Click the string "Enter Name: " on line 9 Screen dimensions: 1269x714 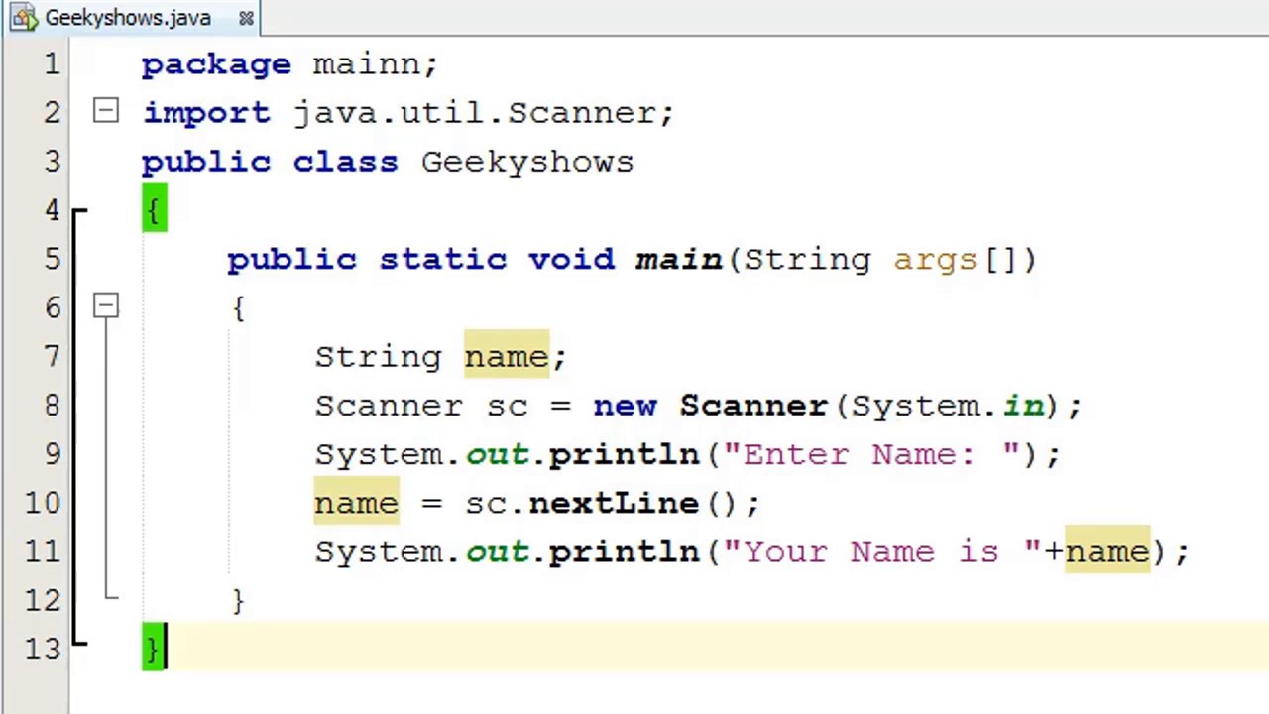[871, 454]
